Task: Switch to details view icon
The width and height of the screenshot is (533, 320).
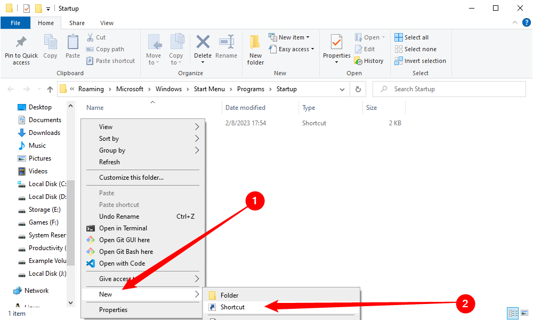Action: tap(513, 313)
